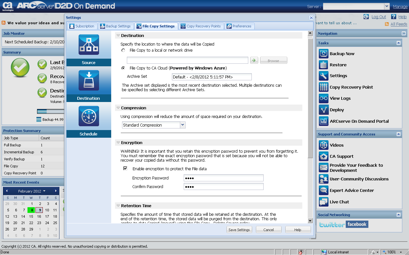Click the Help question mark icon
This screenshot has width=409, height=255.
(x=394, y=17)
